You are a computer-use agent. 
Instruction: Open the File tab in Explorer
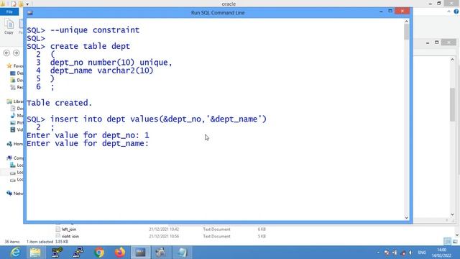(x=9, y=12)
